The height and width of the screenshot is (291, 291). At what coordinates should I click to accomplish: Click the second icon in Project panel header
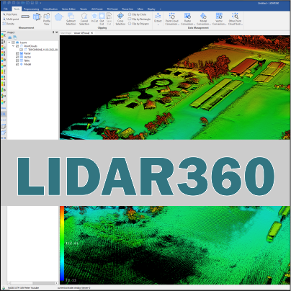point(15,37)
